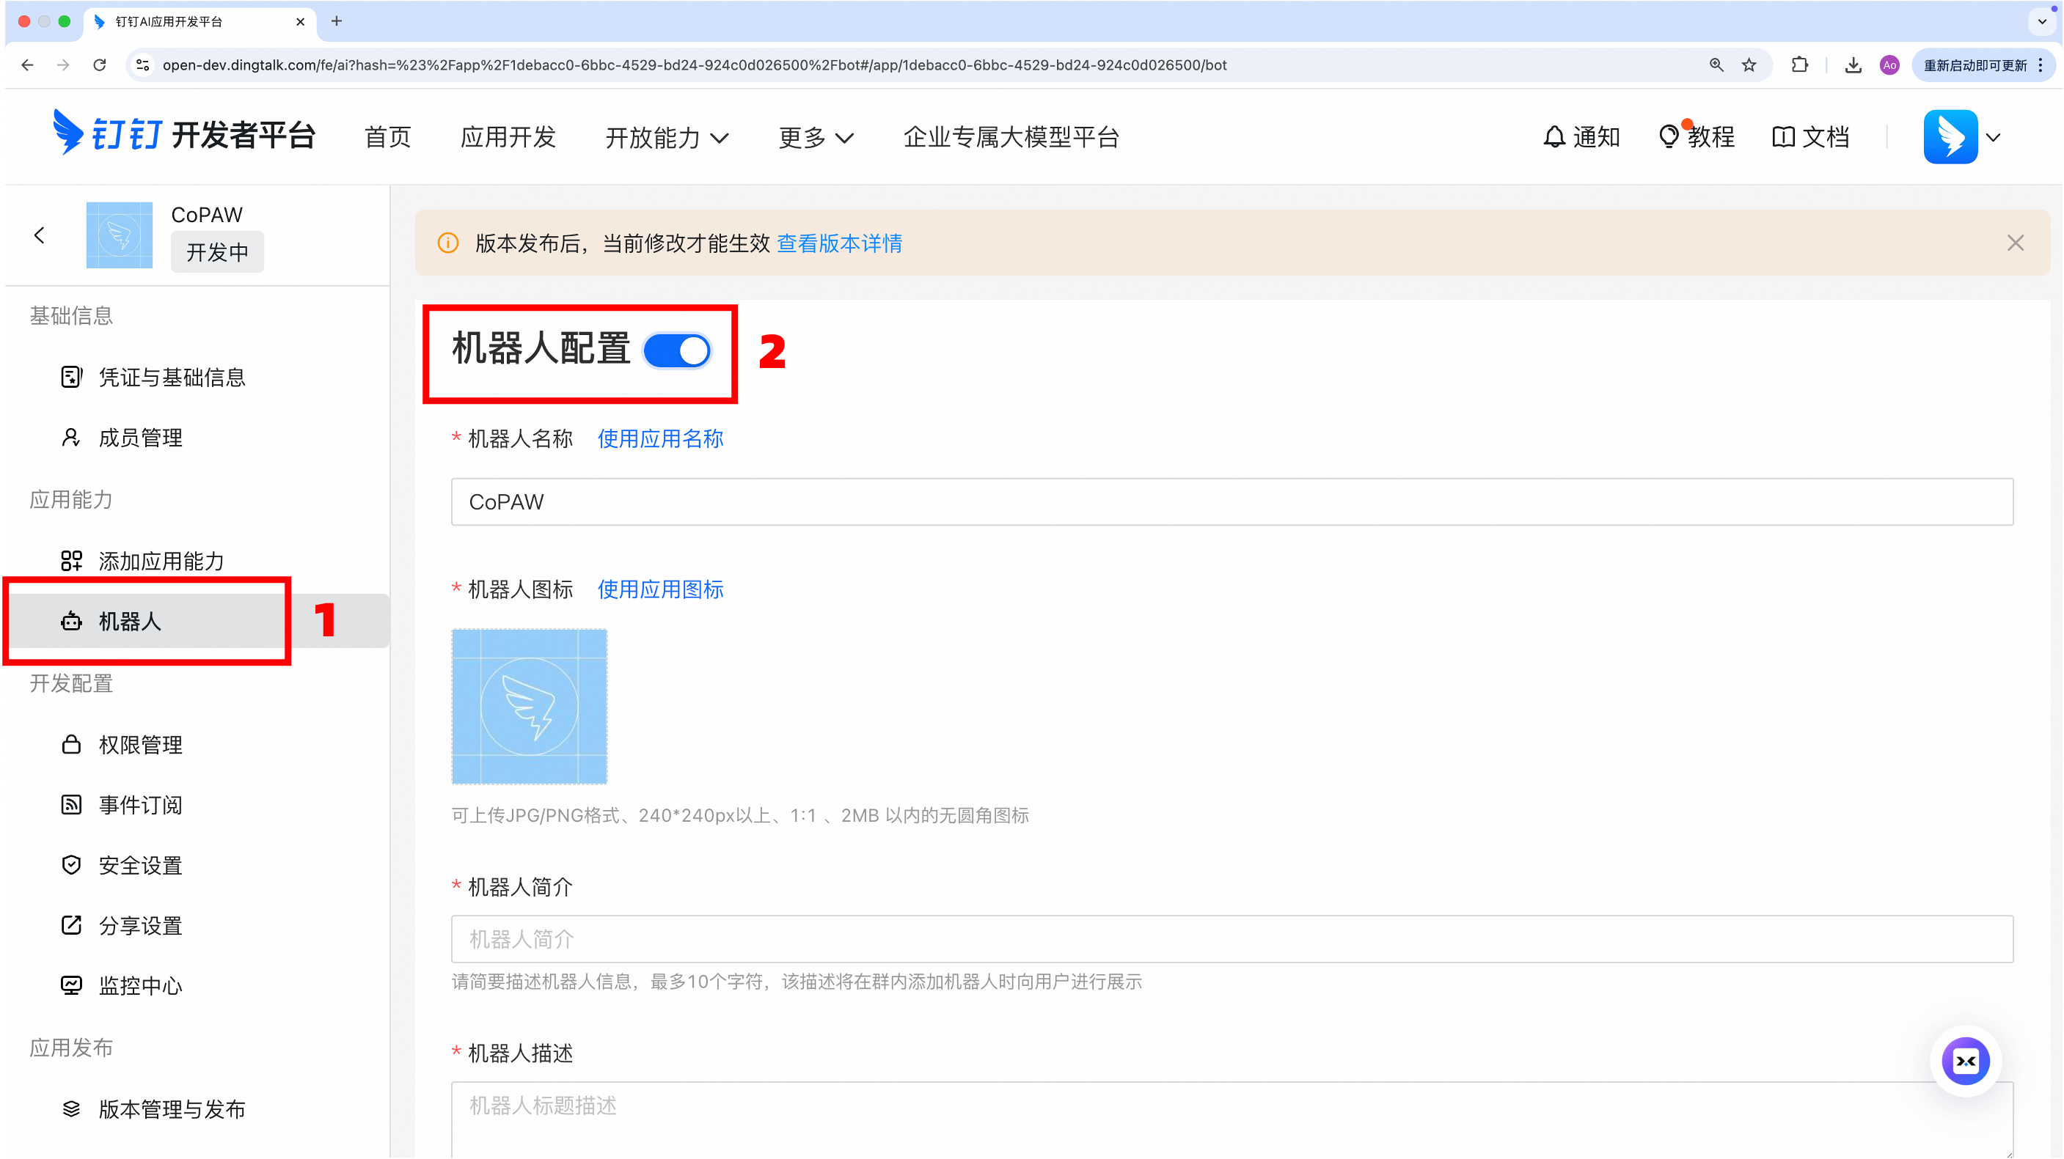Click the zoom magnifier icon in address bar
Screen dimensions: 2064x1159
pos(1716,65)
